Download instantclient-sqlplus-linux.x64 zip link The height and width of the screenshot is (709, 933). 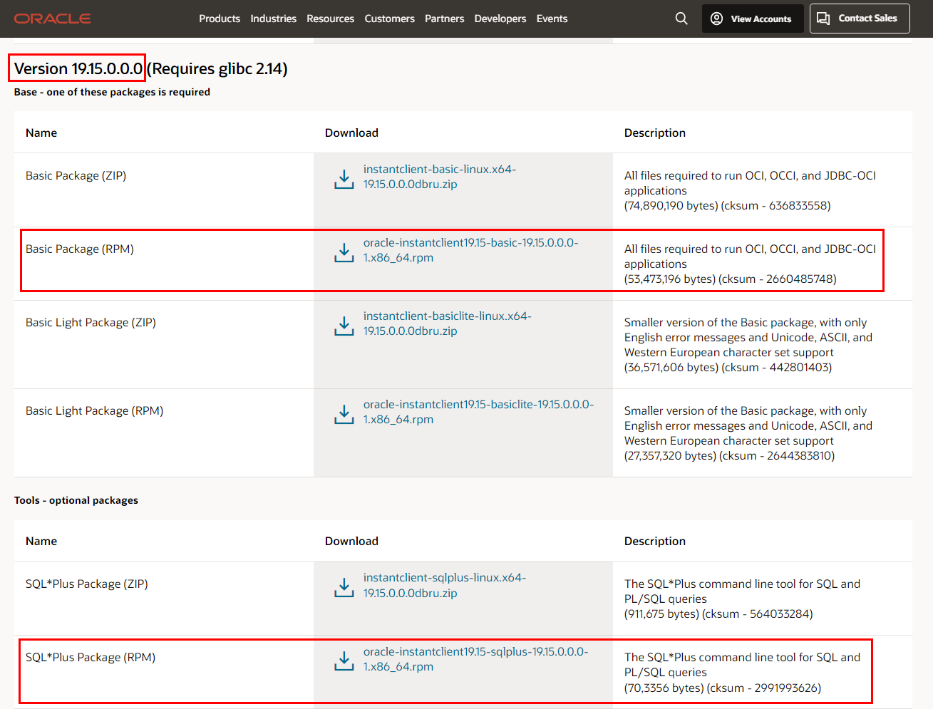(445, 585)
